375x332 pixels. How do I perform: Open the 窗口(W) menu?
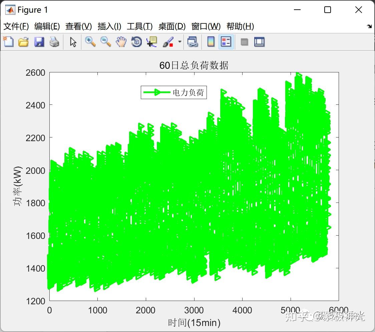pos(206,26)
